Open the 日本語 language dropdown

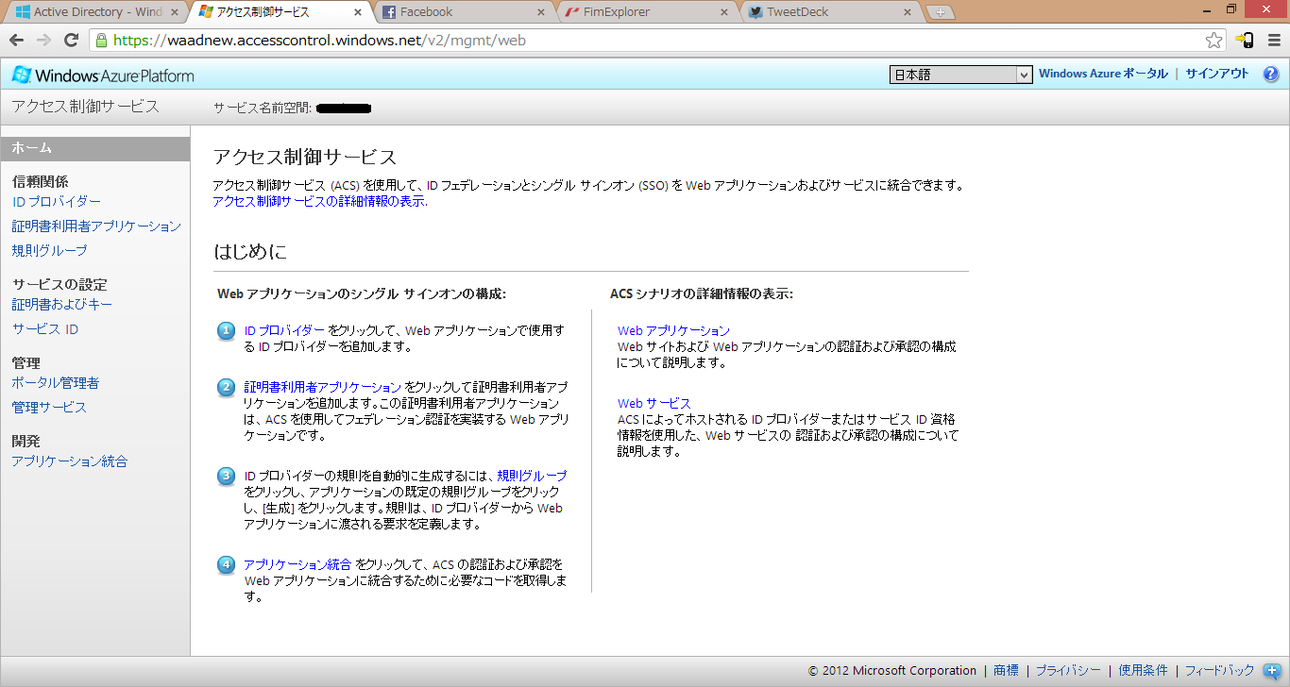point(960,75)
